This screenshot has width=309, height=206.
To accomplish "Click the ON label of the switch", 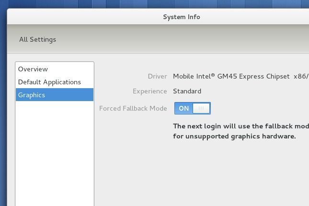I will point(183,108).
